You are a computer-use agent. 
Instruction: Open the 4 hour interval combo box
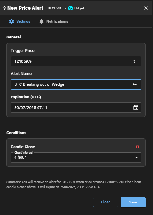pos(76,157)
